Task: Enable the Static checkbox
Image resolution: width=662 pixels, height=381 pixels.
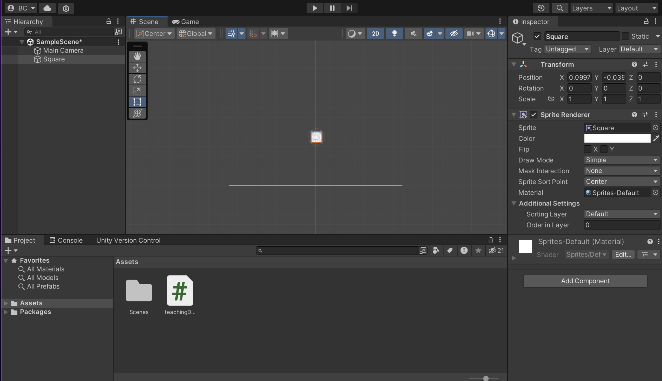Action: 625,36
